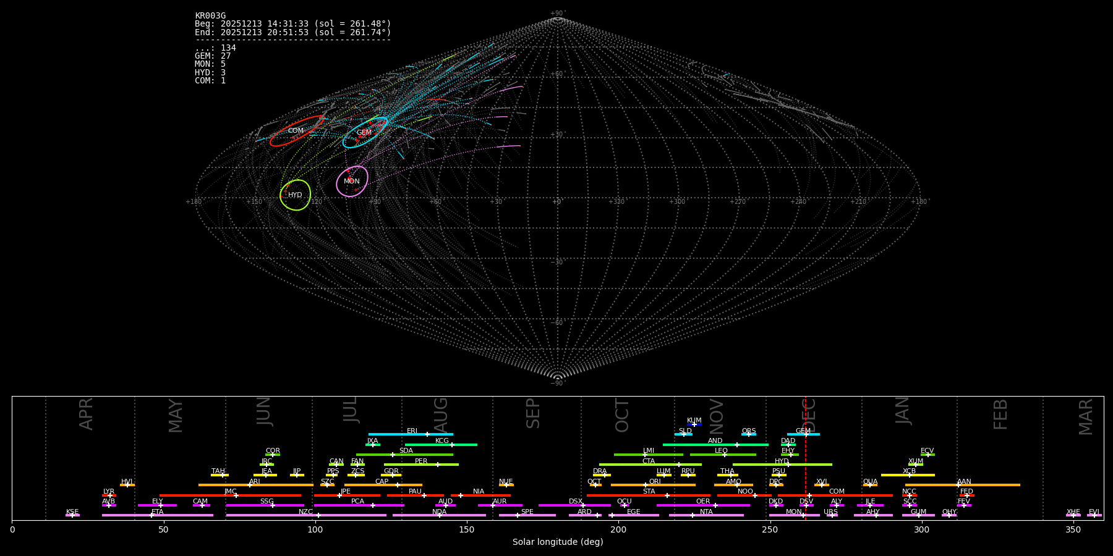Click the 'GEM: 27' count in legend
The height and width of the screenshot is (556, 1113).
click(213, 56)
